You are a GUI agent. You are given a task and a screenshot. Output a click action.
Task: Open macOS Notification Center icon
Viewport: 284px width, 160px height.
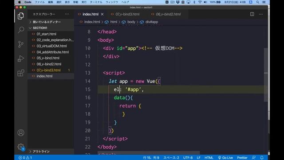point(264,2)
